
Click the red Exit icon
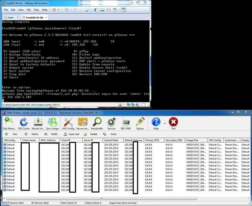pos(173,124)
